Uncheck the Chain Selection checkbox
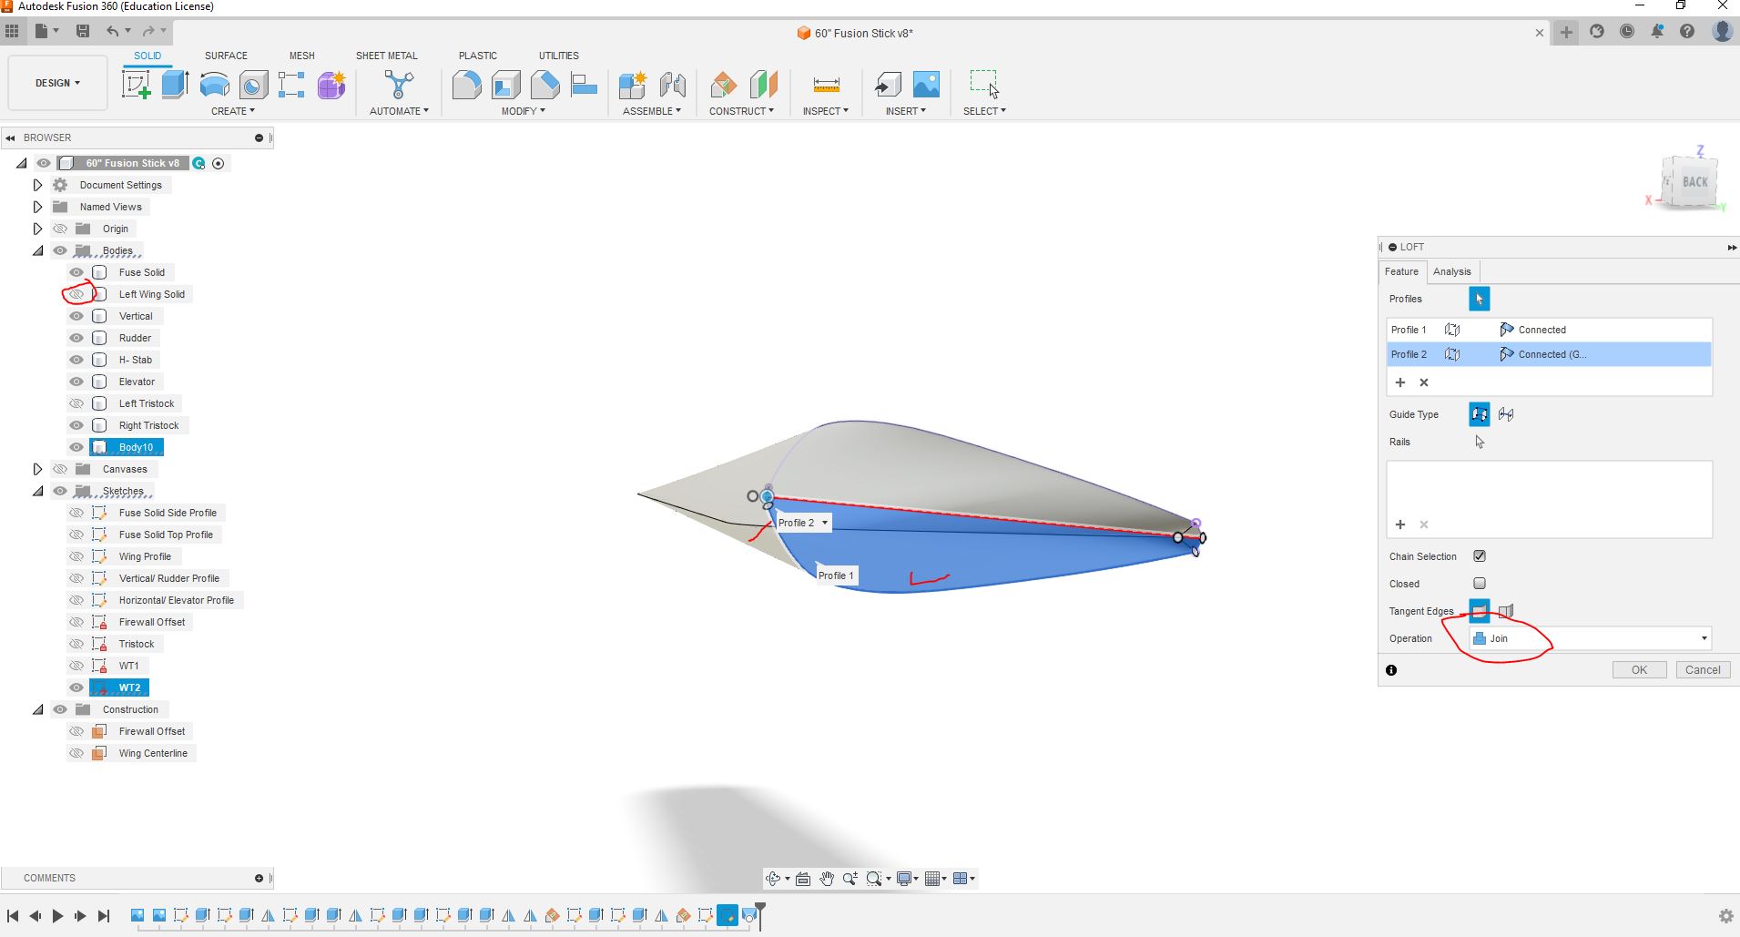This screenshot has width=1740, height=937. click(x=1480, y=556)
